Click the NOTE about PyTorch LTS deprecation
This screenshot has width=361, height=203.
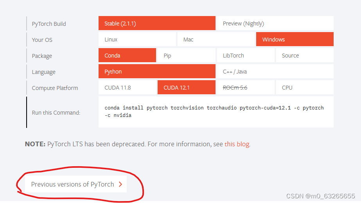coord(137,144)
